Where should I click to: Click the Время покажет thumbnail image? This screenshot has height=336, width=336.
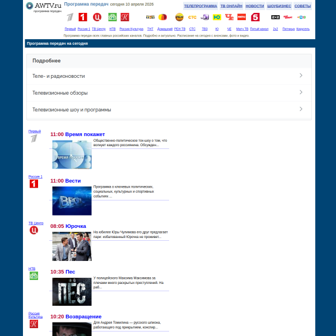[x=72, y=155]
